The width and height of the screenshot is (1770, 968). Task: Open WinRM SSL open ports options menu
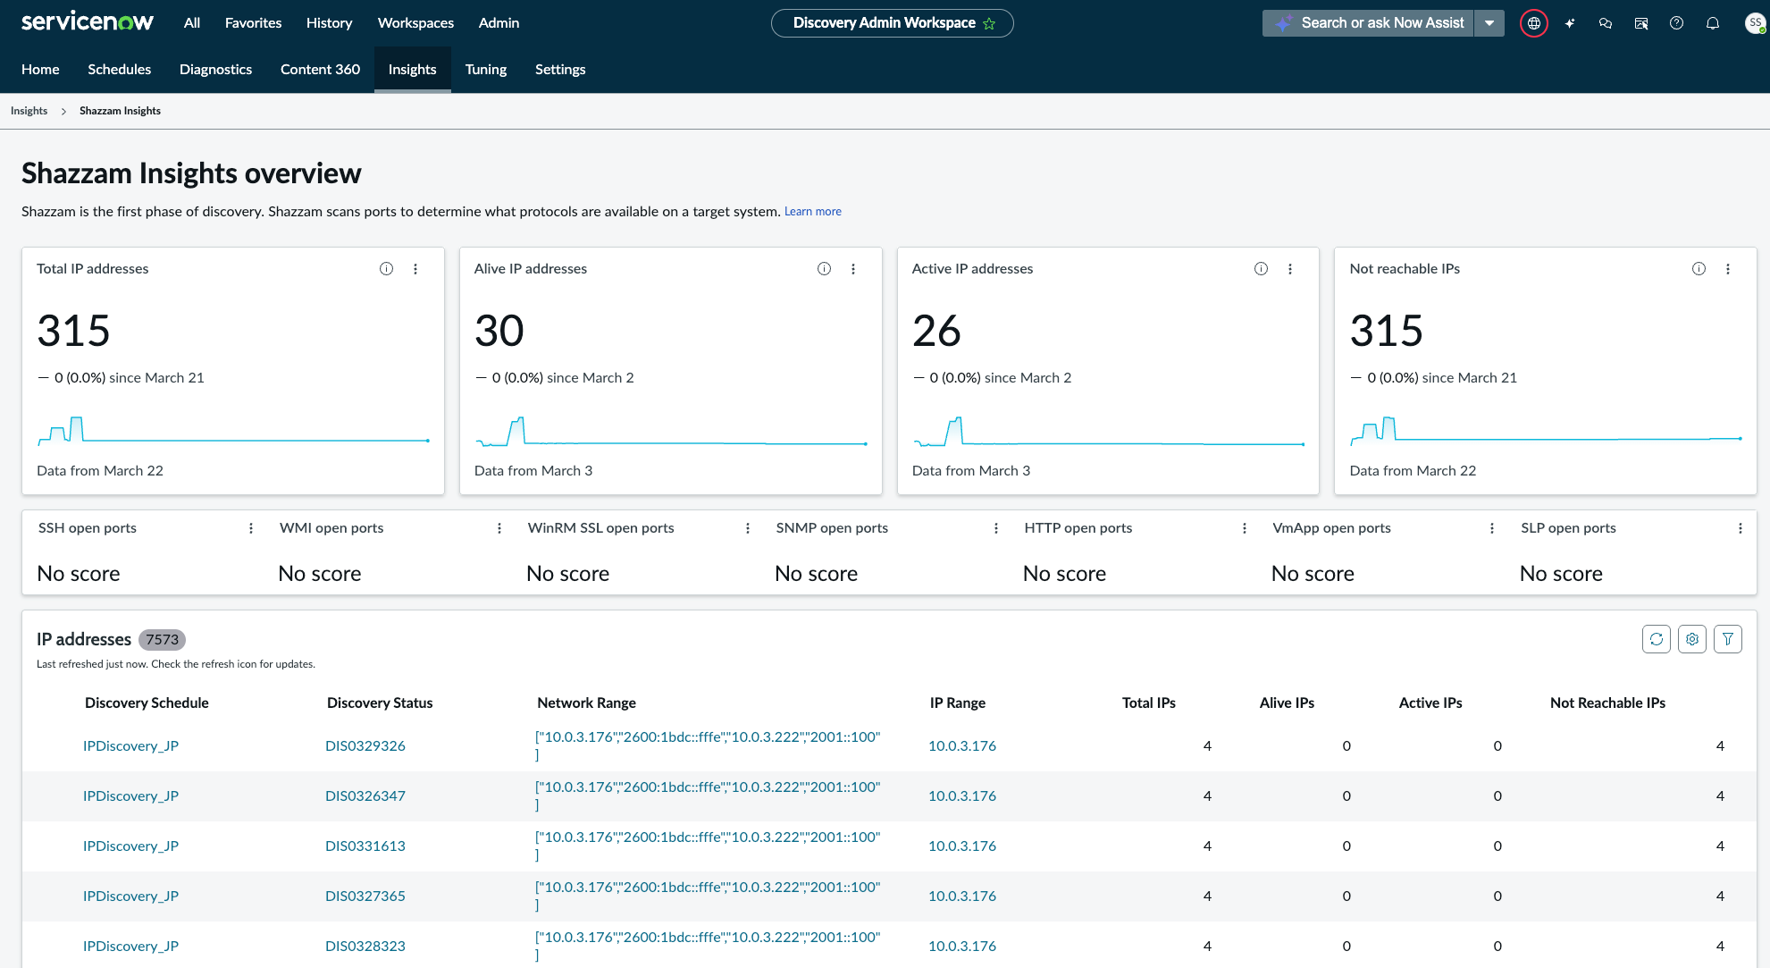coord(748,528)
